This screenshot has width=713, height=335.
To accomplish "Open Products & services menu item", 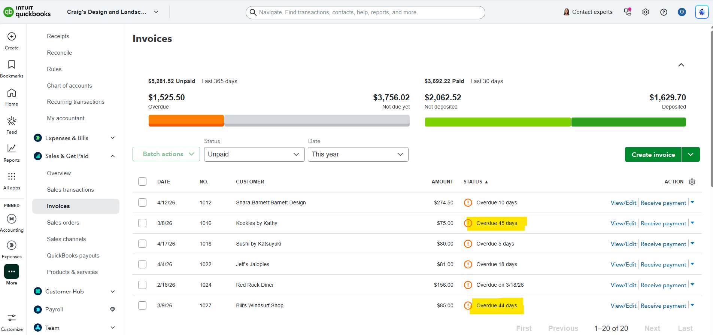I will coord(72,272).
